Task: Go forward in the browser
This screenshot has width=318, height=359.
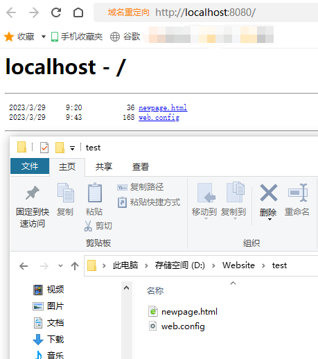Action: click(34, 12)
